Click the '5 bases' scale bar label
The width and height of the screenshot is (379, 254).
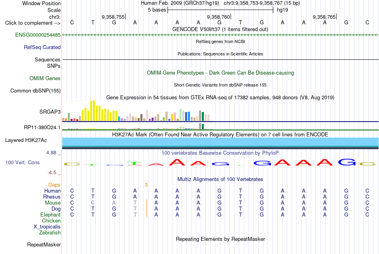tap(157, 10)
